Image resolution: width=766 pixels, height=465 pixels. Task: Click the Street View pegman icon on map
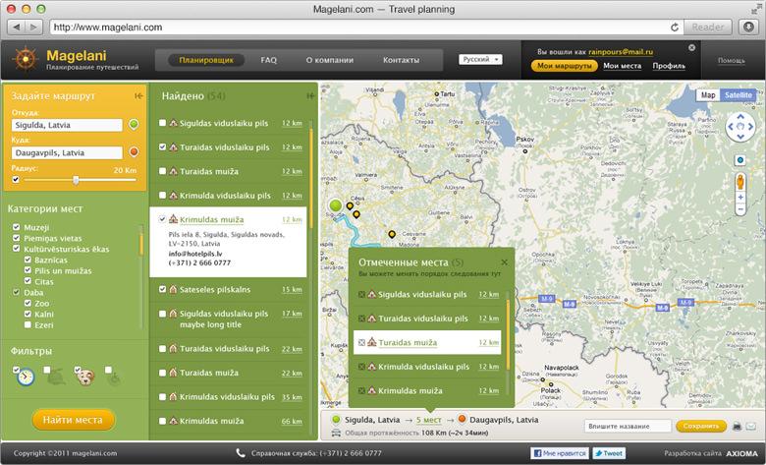[x=739, y=183]
